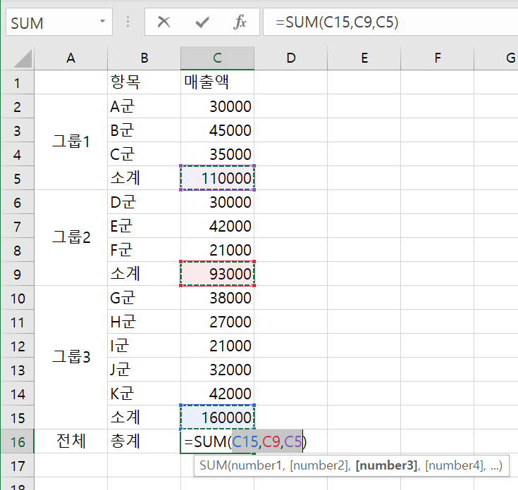Screen dimensions: 518x490
Task: Select column B header
Action: pyautogui.click(x=144, y=58)
